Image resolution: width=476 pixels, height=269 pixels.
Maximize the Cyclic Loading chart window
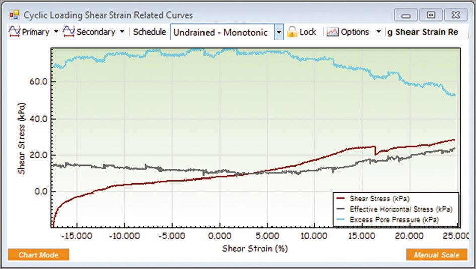click(432, 15)
